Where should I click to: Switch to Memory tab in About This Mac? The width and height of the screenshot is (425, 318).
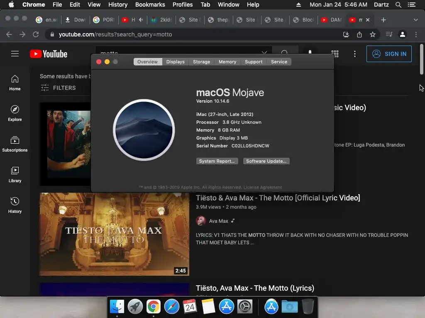(x=227, y=62)
